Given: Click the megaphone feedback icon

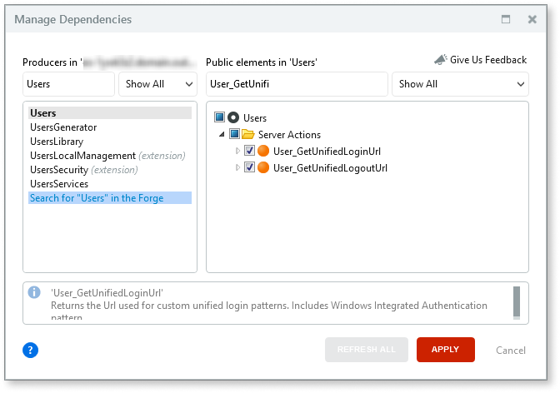Looking at the screenshot, I should click(x=440, y=60).
